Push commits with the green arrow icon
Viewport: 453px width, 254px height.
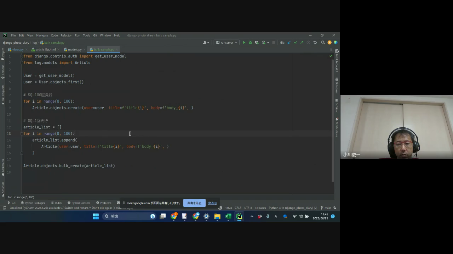302,43
